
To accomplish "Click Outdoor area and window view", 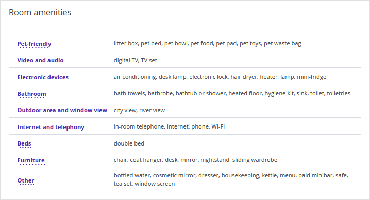I will (62, 110).
